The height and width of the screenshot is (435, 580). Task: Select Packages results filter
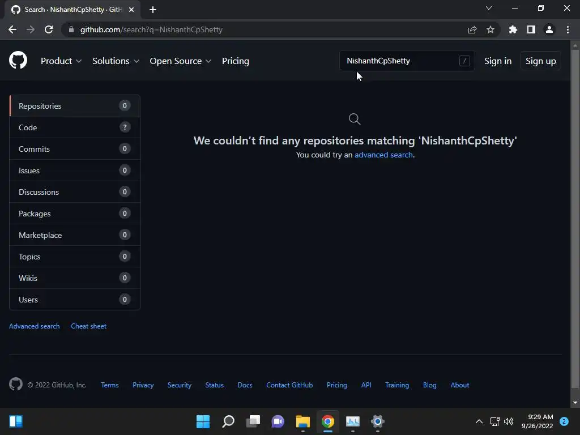click(75, 214)
